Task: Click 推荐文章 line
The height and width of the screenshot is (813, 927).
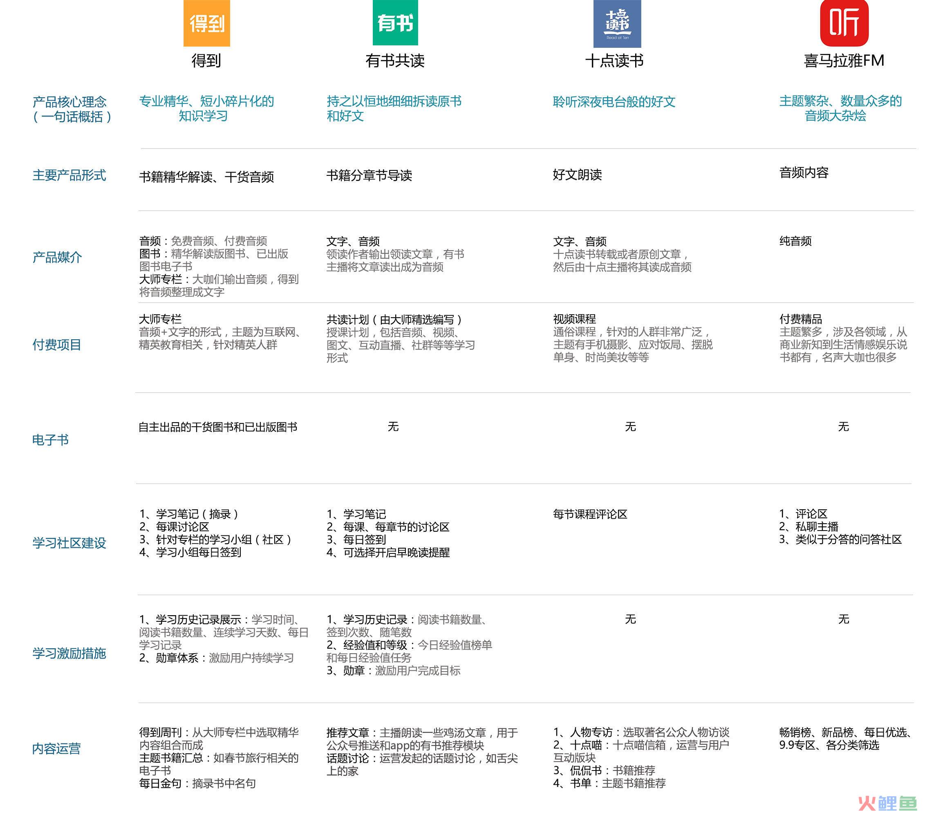Action: tap(422, 732)
